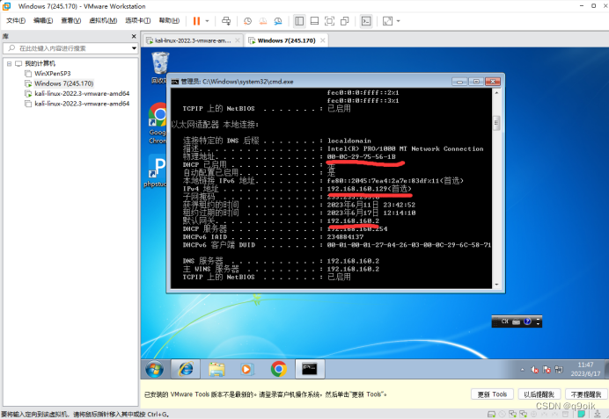Toggle the thumbnail bar view icon
Screen dimensions: 609x419
314,21
